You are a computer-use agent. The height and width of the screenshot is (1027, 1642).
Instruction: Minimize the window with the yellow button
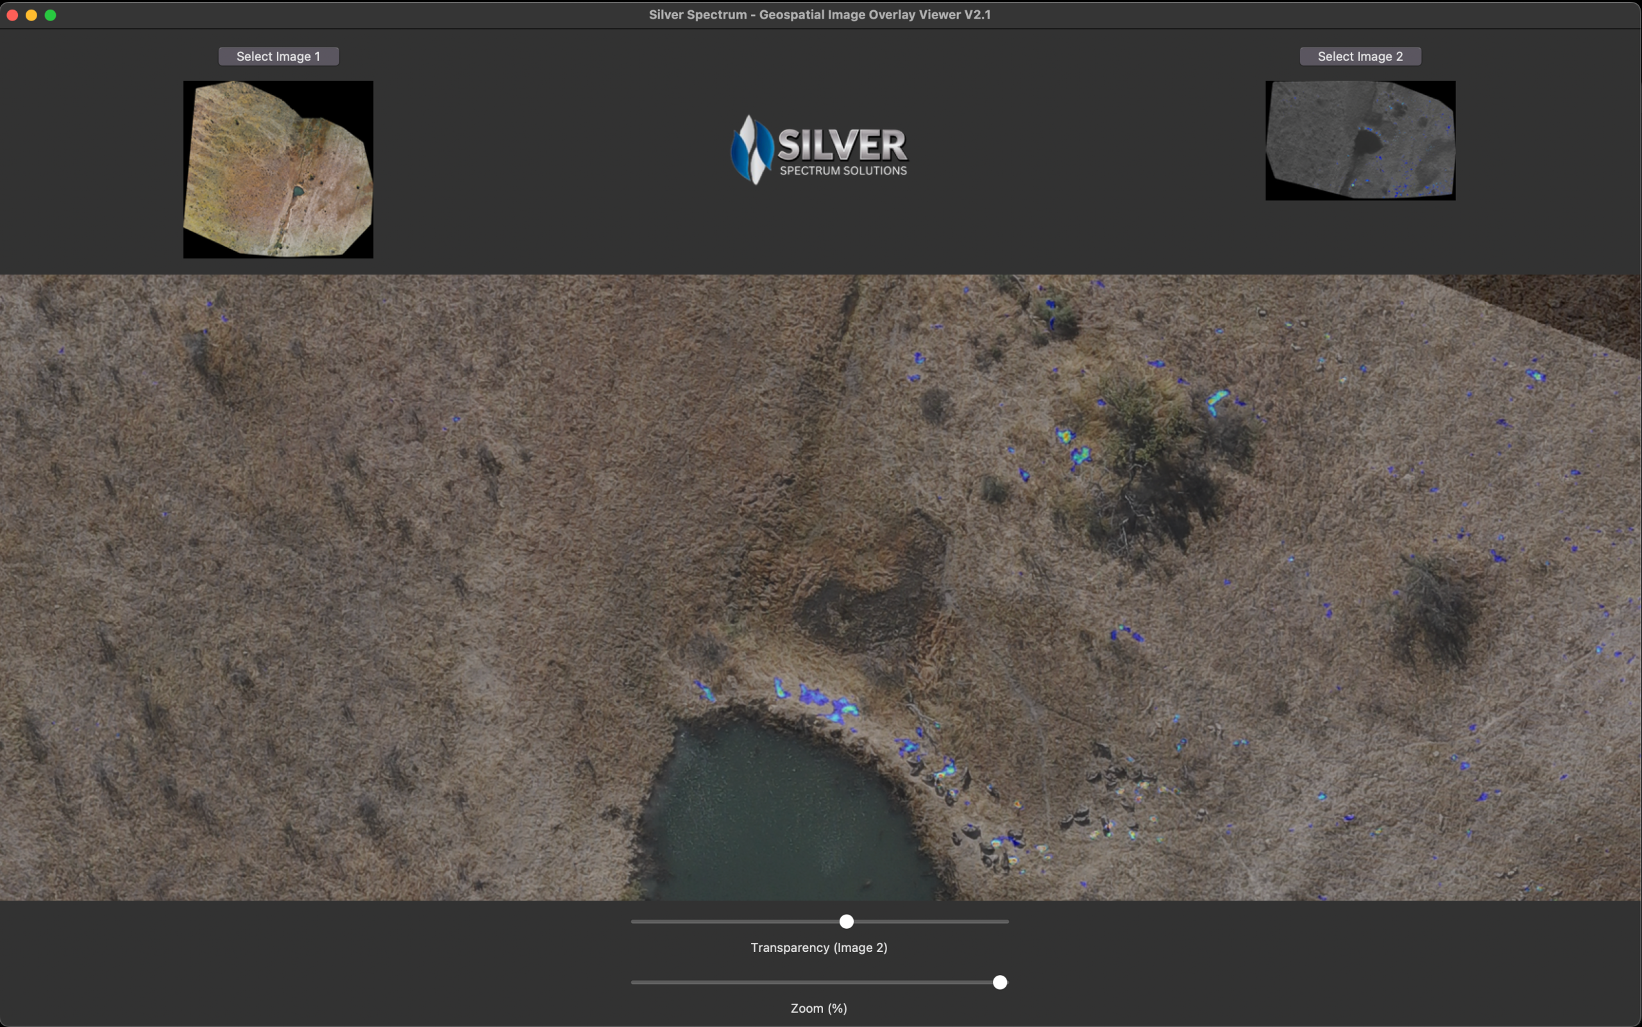pyautogui.click(x=31, y=15)
